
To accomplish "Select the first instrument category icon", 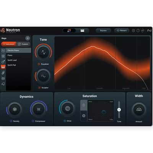I will pos(3,50).
